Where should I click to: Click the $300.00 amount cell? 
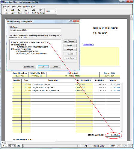point(113,91)
